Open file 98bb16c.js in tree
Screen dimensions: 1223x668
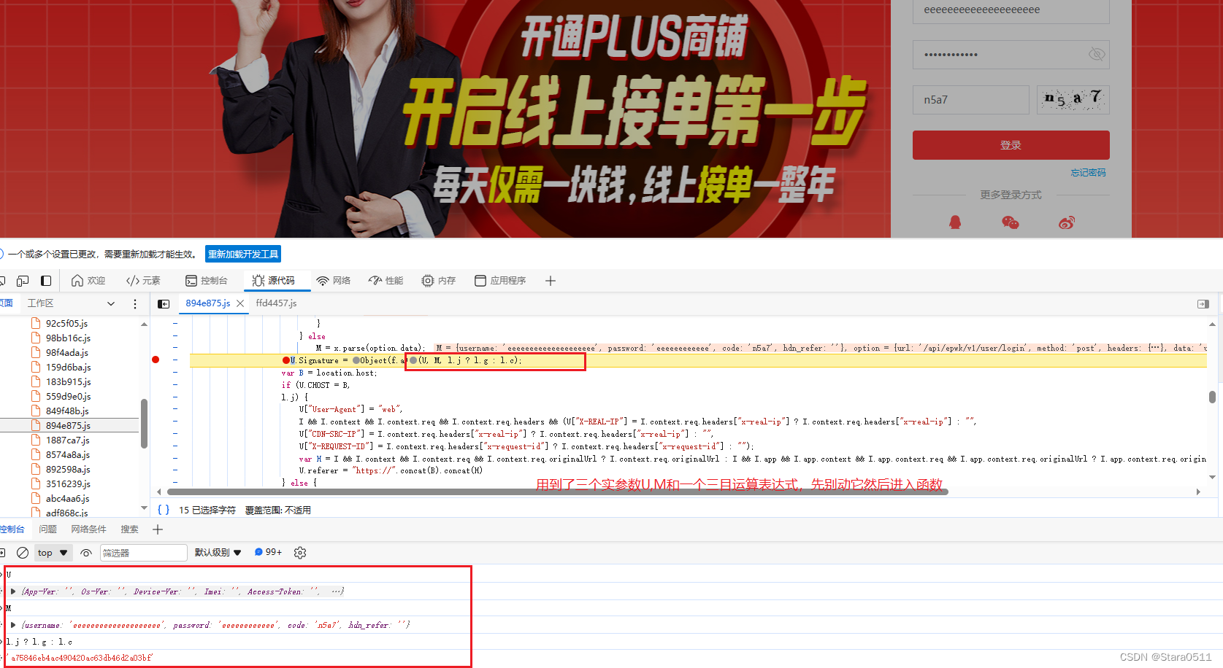point(68,338)
